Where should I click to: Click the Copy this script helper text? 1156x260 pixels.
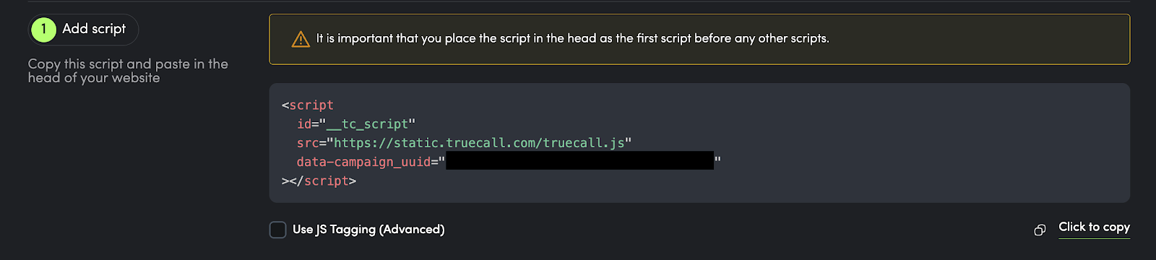(128, 71)
